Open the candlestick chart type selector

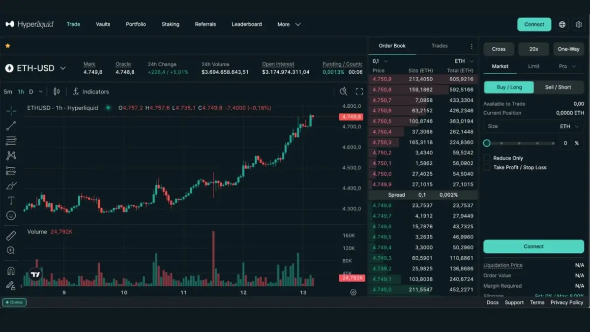(57, 91)
